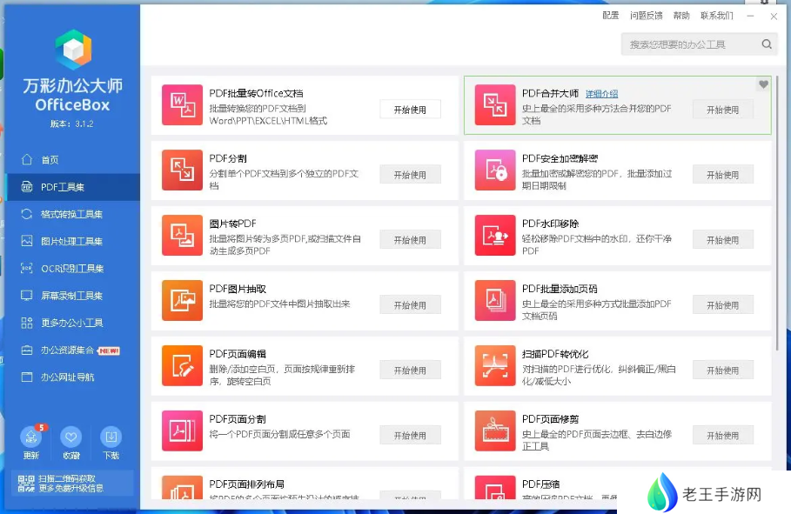Click the PDF批量转Office文档 tool icon

[x=182, y=105]
